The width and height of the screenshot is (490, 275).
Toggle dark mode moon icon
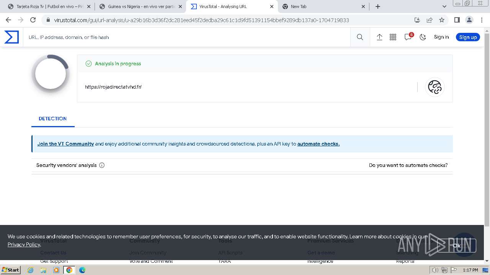[423, 37]
